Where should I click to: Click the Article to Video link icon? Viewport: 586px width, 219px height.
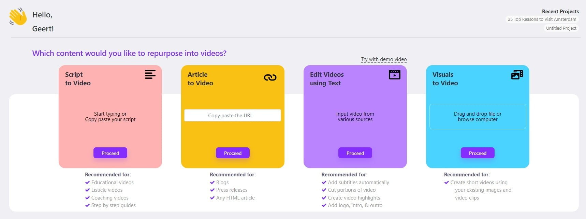[270, 77]
